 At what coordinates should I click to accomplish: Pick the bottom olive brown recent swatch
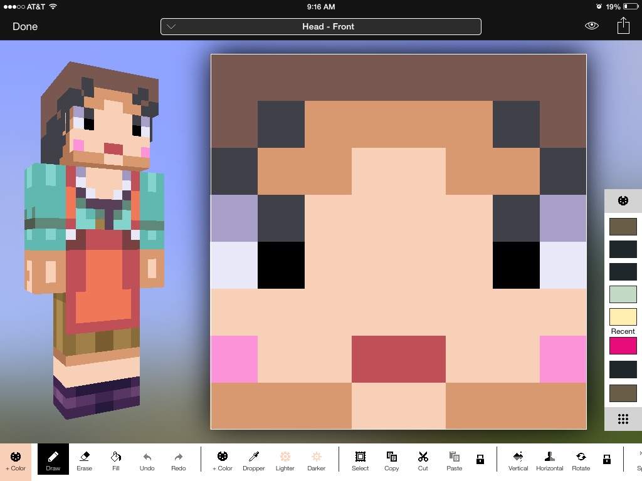pos(623,393)
